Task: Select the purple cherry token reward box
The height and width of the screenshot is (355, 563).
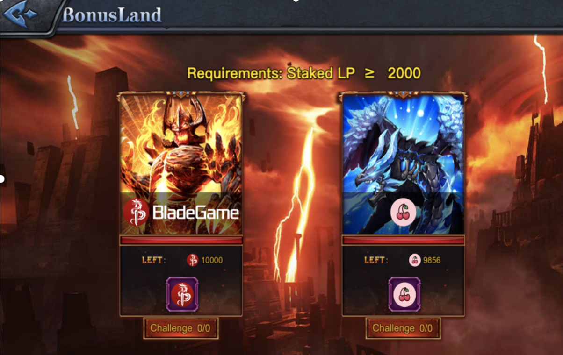Action: tap(404, 294)
